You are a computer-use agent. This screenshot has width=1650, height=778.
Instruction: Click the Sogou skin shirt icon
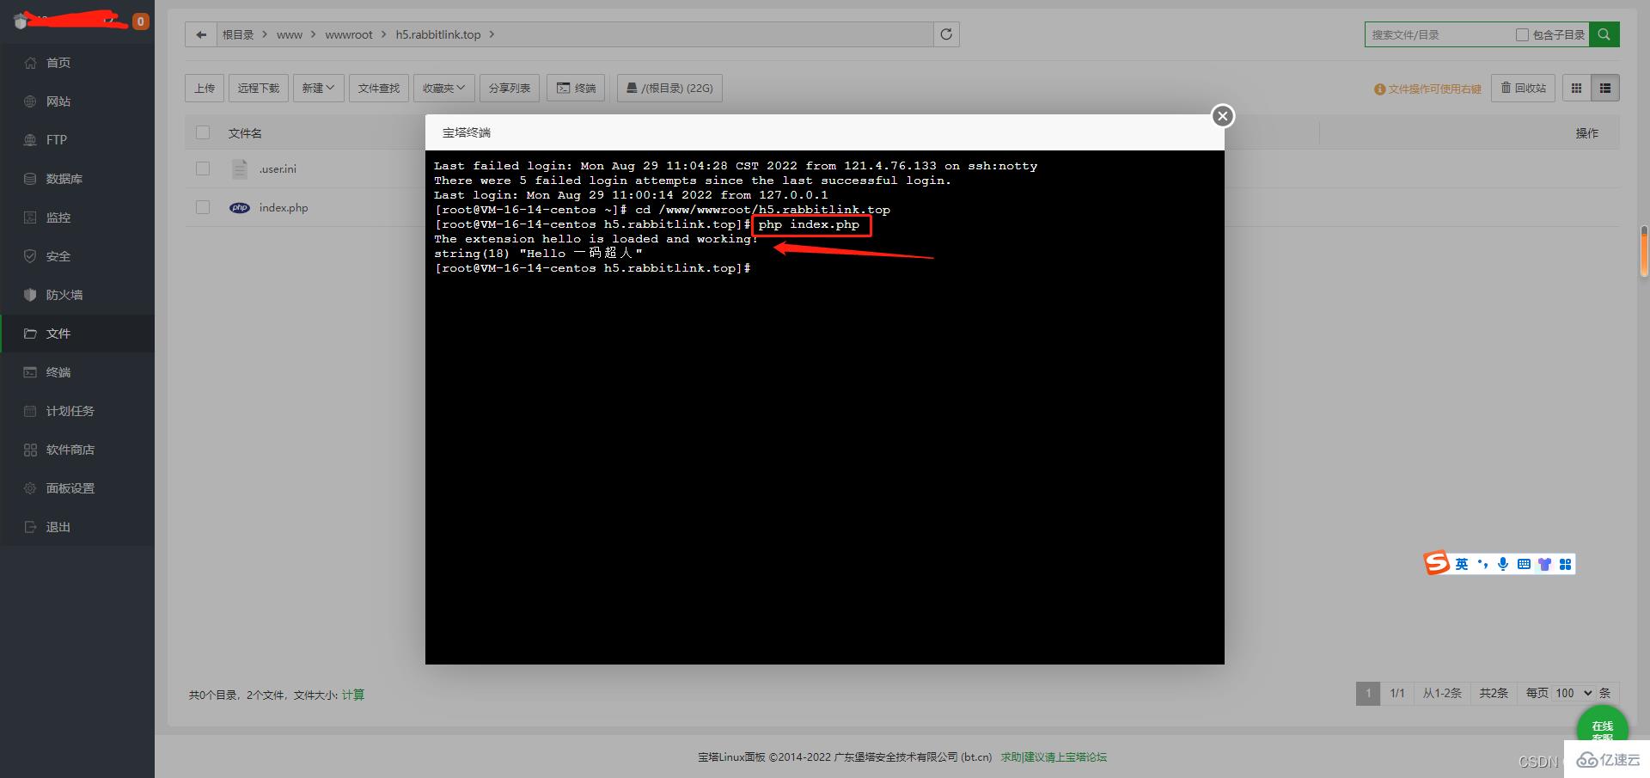(x=1544, y=564)
